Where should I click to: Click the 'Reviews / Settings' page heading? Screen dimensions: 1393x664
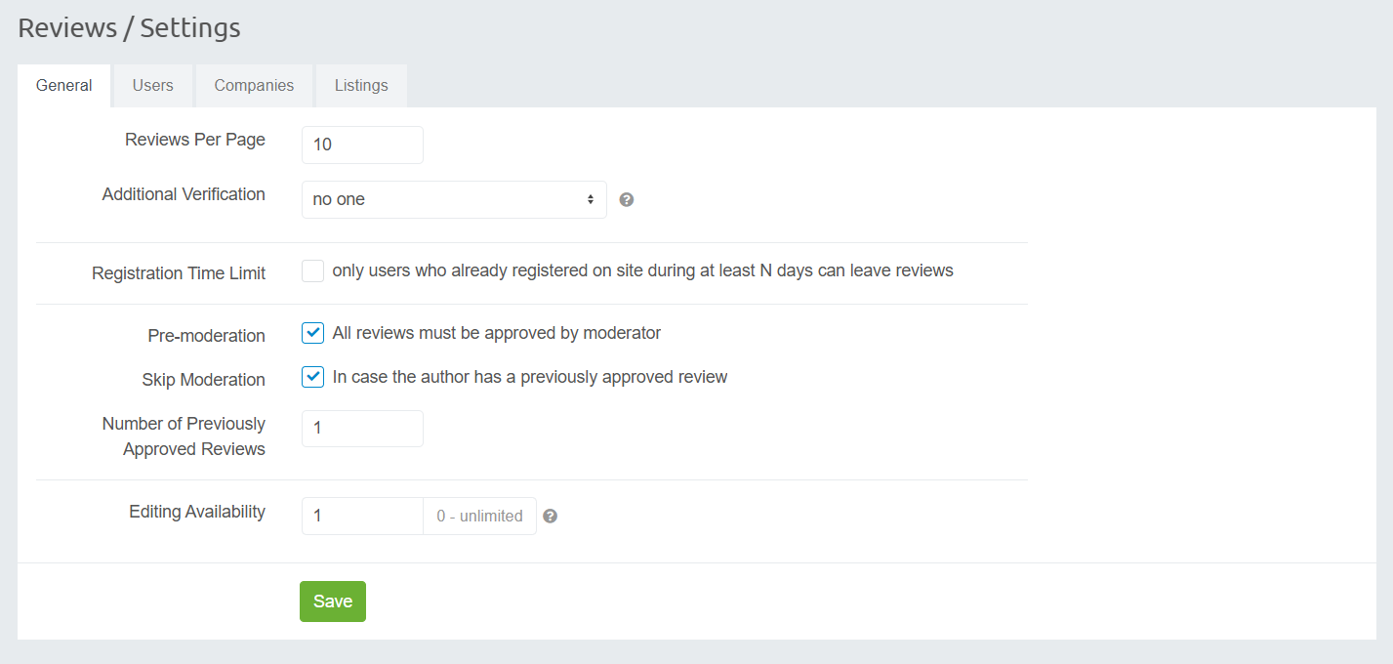[x=129, y=28]
